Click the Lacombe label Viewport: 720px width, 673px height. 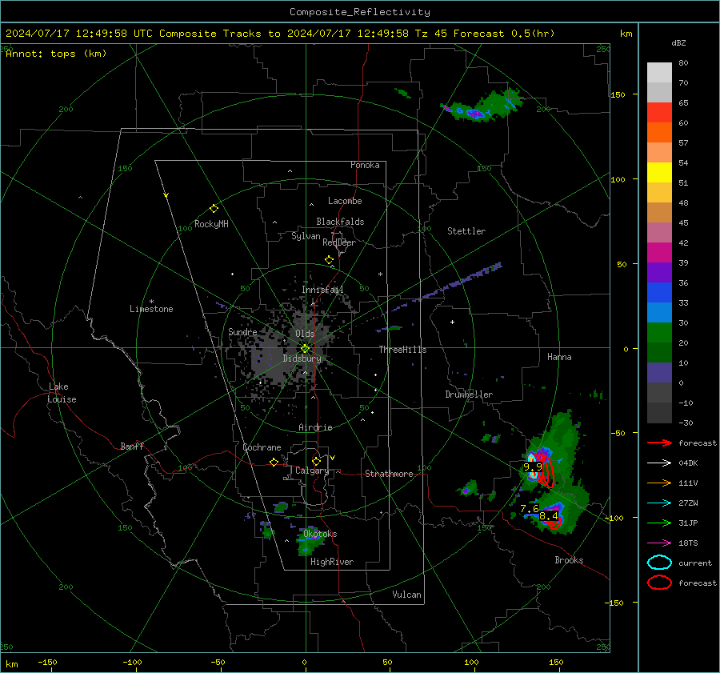pyautogui.click(x=345, y=201)
